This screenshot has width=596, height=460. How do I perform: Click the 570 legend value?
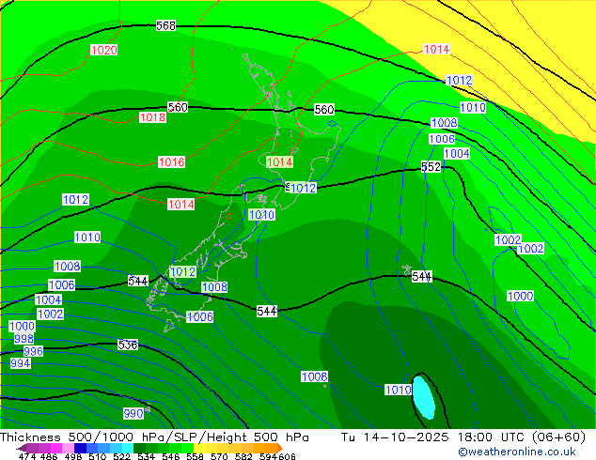pyautogui.click(x=219, y=456)
